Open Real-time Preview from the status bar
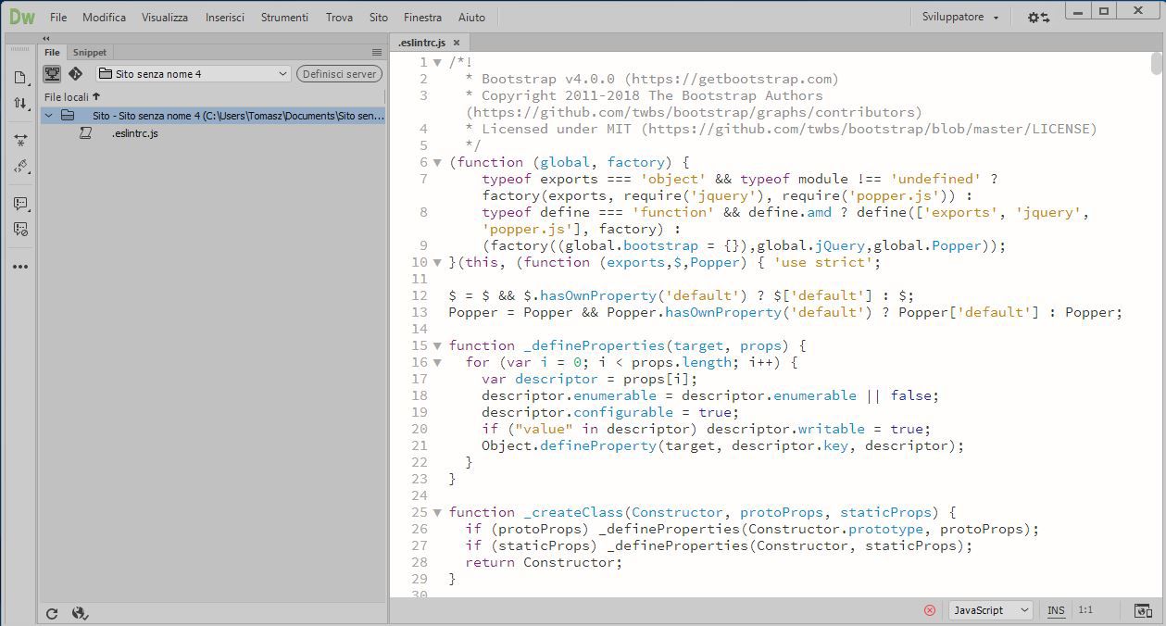Screen dimensions: 1166x626 1144,610
